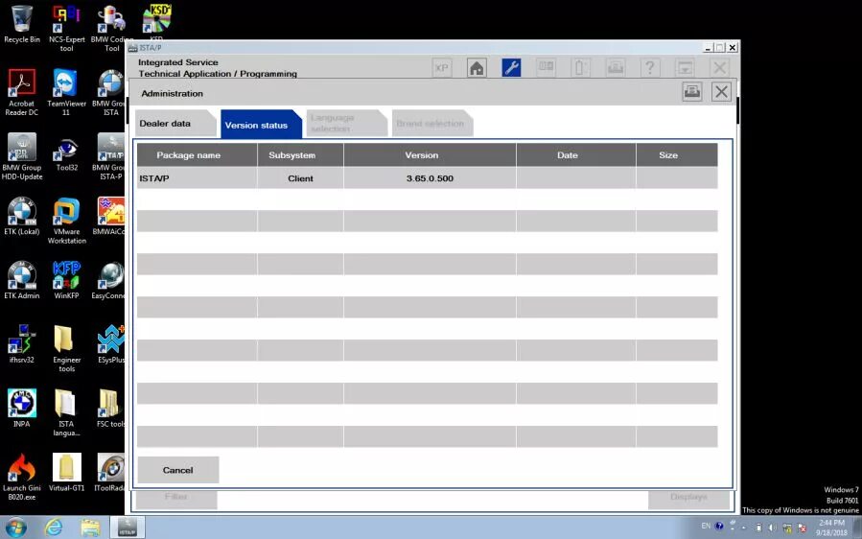Select the ETK (Lokal) desktop icon

tap(22, 216)
